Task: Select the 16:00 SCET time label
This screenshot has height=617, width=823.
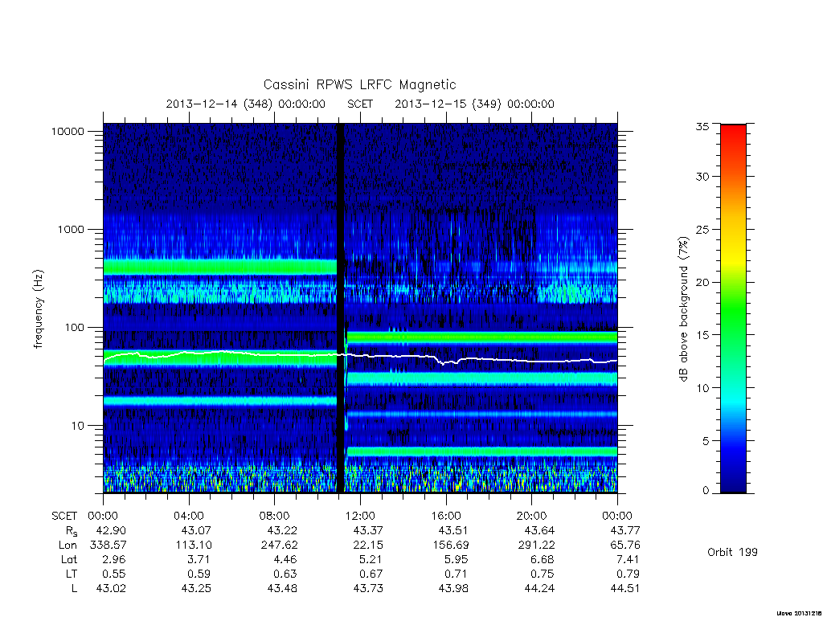Action: (x=446, y=516)
